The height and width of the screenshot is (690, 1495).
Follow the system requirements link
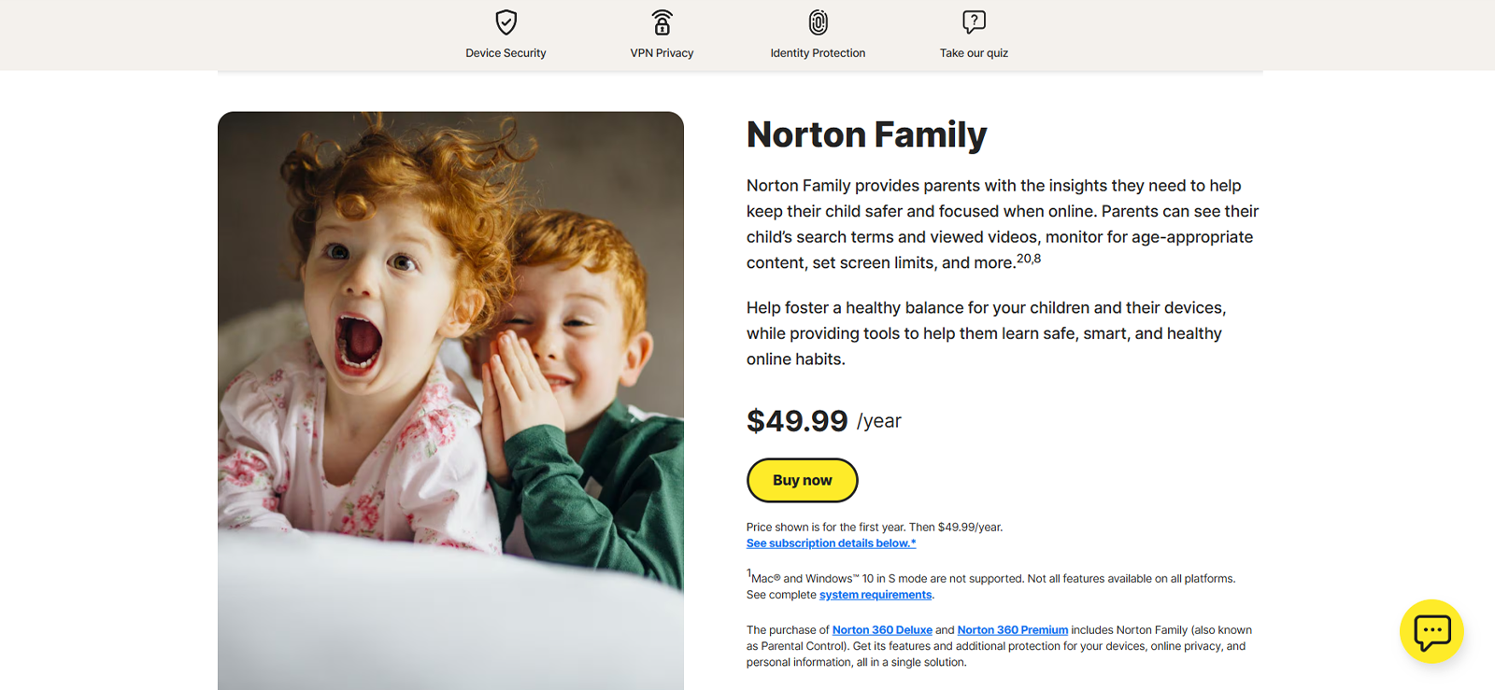click(x=876, y=595)
